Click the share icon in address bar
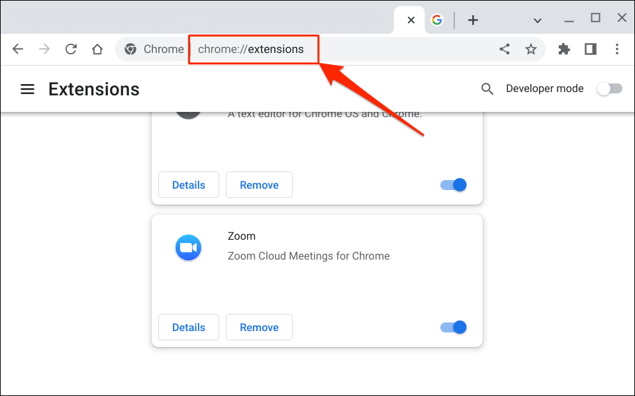The image size is (635, 396). click(505, 49)
